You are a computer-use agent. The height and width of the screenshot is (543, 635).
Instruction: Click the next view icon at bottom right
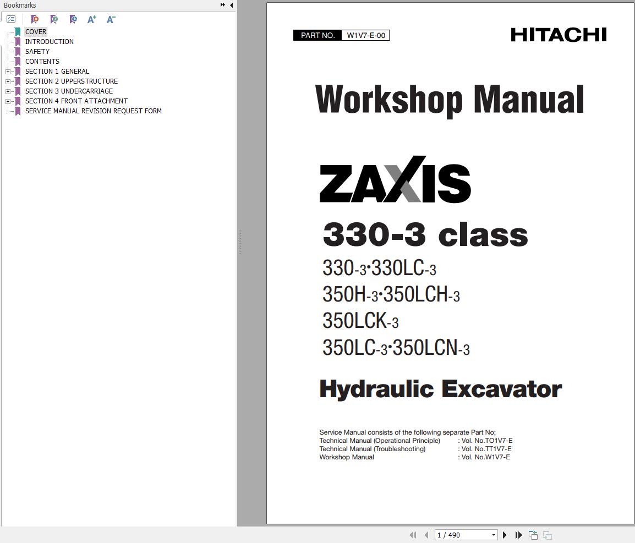coord(548,534)
